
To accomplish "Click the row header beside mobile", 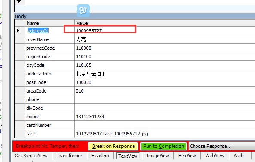I will click(20, 117).
